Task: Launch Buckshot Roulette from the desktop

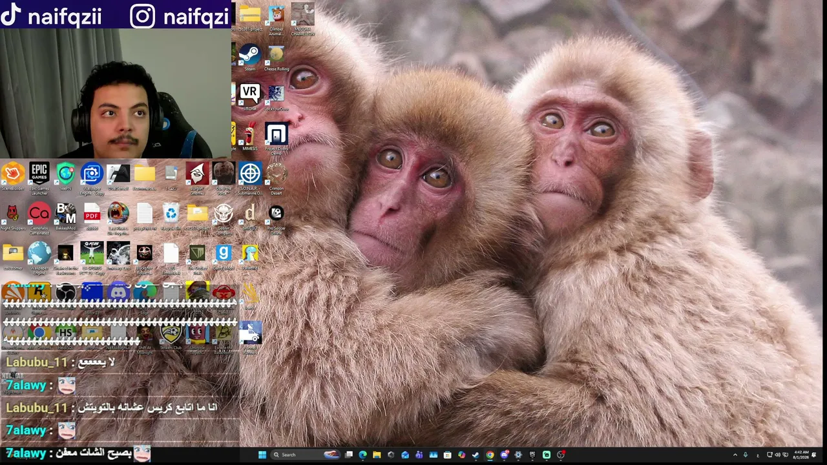Action: tap(144, 258)
